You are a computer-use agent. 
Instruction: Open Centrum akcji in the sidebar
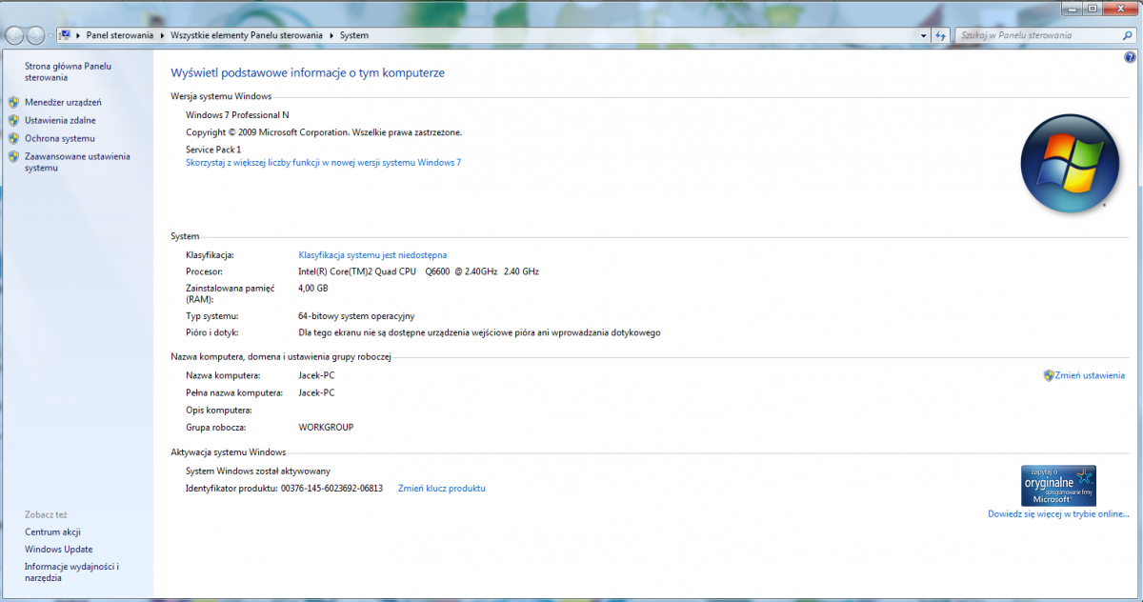(52, 532)
